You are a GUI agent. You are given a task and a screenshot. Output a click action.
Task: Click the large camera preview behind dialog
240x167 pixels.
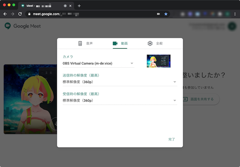pyautogui.click(x=30, y=99)
